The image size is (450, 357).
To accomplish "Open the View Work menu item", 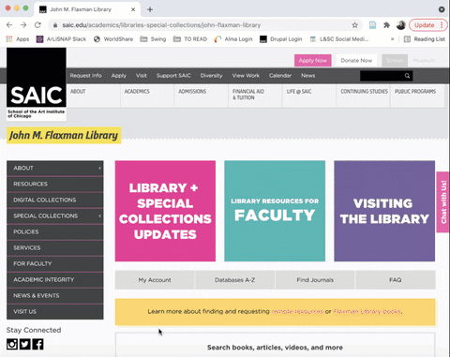I will pyautogui.click(x=246, y=76).
